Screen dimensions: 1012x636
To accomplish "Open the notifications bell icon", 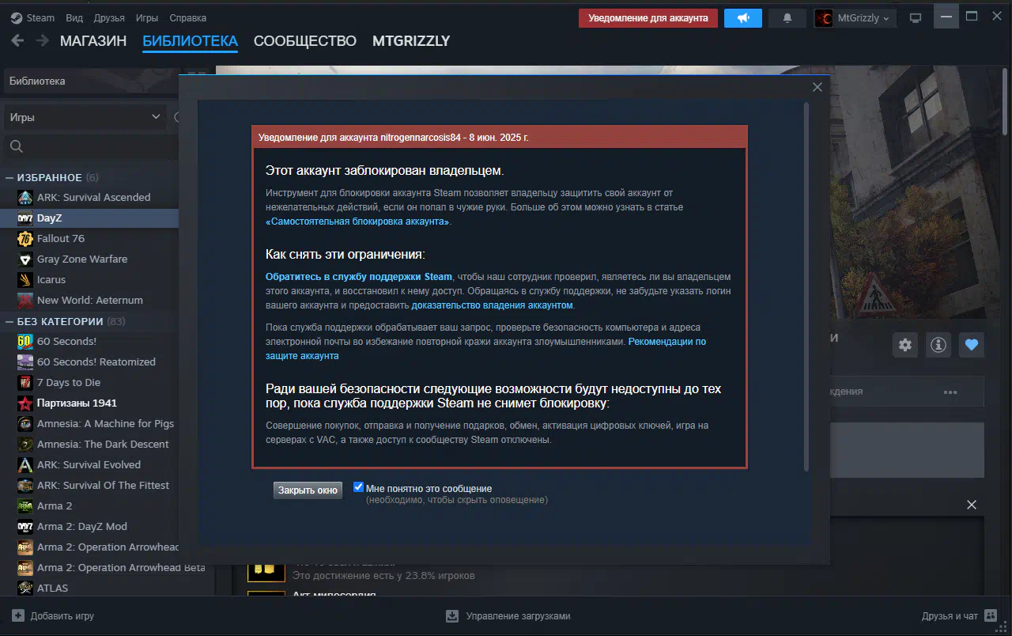I will [787, 17].
